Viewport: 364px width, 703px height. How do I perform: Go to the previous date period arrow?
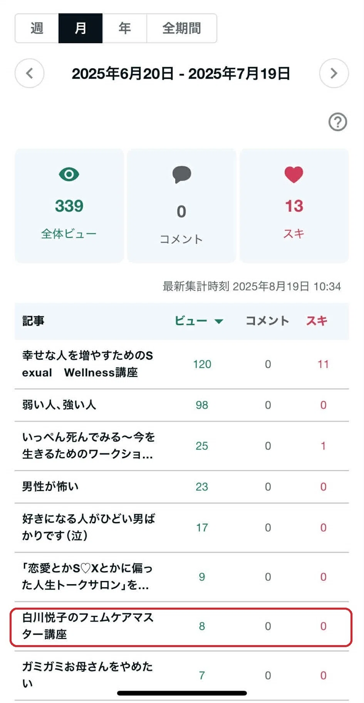[29, 73]
